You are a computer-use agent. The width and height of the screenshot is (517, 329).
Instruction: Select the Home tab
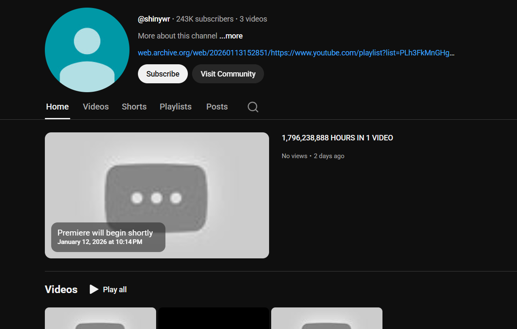pyautogui.click(x=57, y=107)
